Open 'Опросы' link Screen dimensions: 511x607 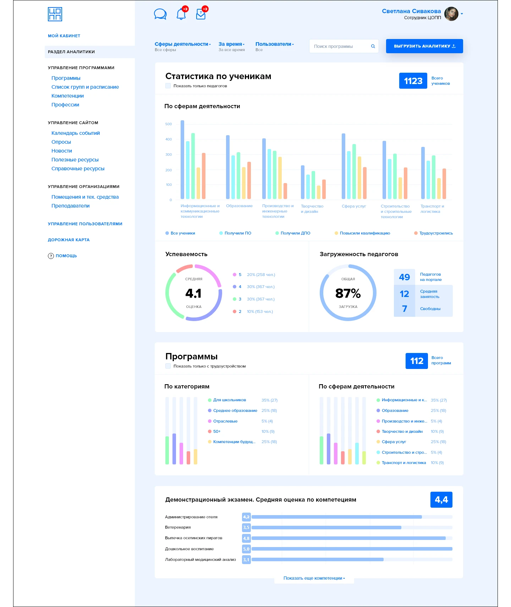(61, 142)
